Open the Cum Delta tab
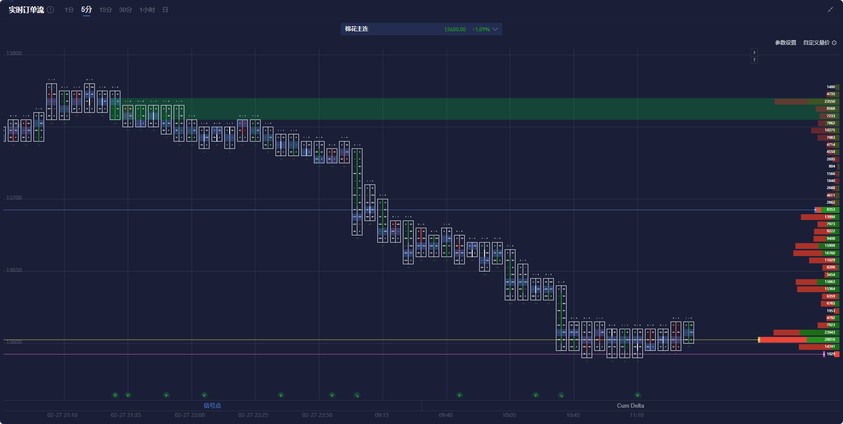 coord(630,405)
